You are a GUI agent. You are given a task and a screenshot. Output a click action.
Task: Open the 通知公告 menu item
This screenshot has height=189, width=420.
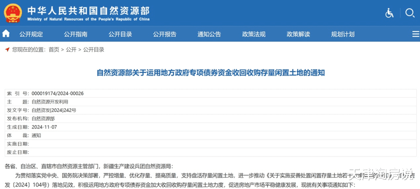click(209, 34)
